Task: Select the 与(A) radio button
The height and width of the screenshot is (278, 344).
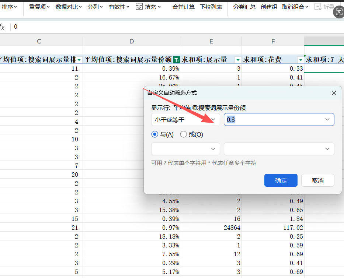Action: (x=155, y=134)
